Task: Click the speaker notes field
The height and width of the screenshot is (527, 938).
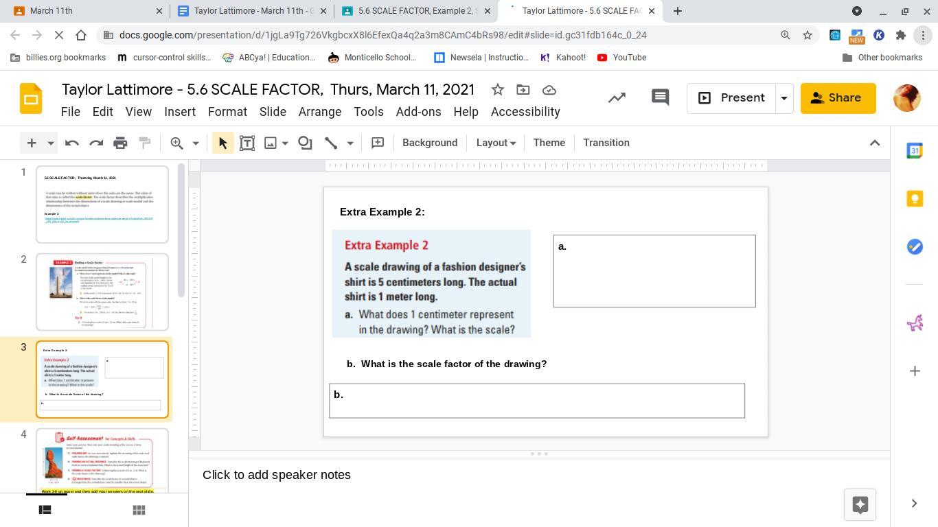Action: pos(539,475)
